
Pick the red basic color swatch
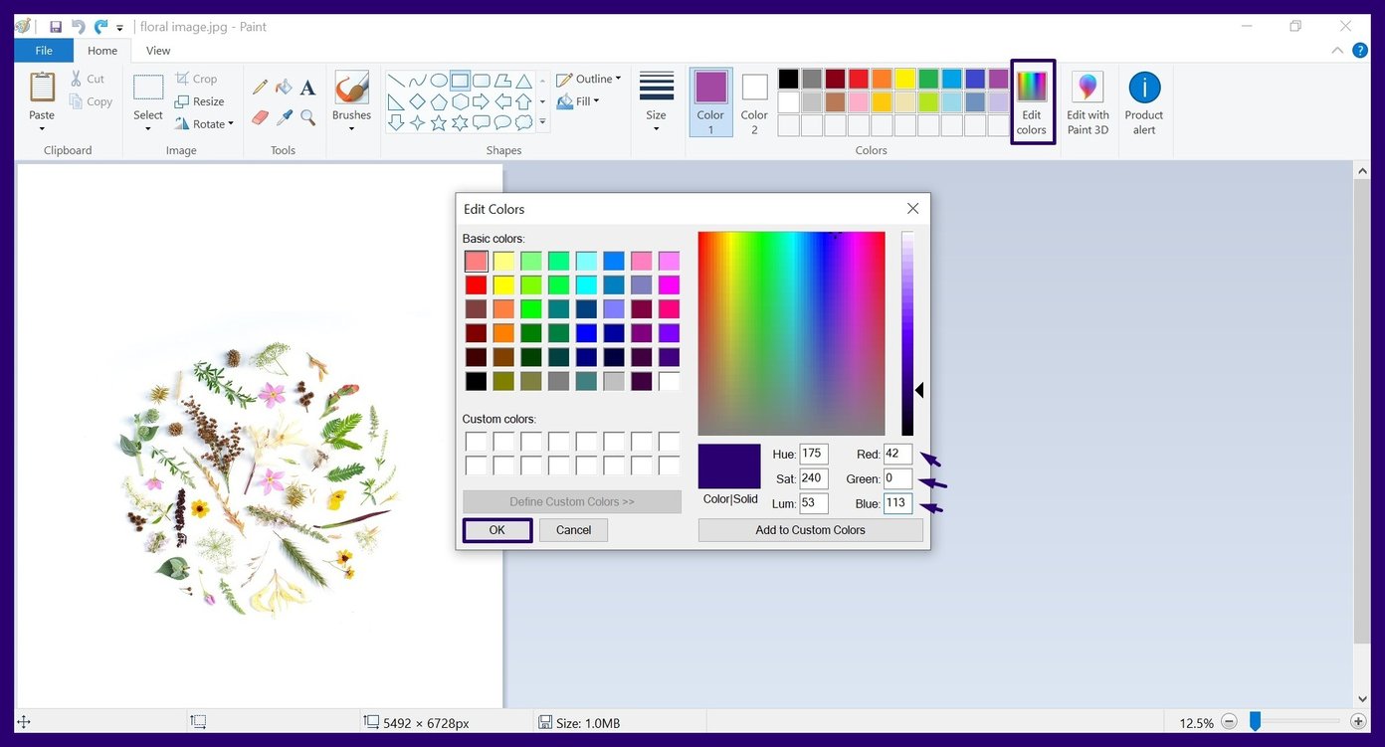click(x=476, y=284)
